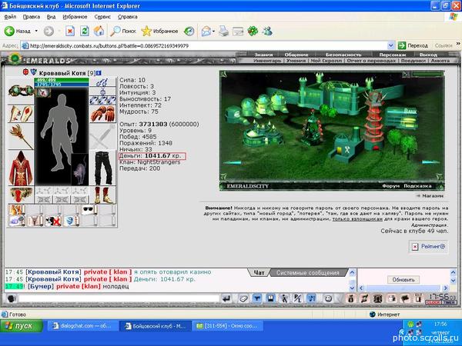Open the пуск Start button
Viewport: 462px width, 346px height.
pyautogui.click(x=22, y=326)
